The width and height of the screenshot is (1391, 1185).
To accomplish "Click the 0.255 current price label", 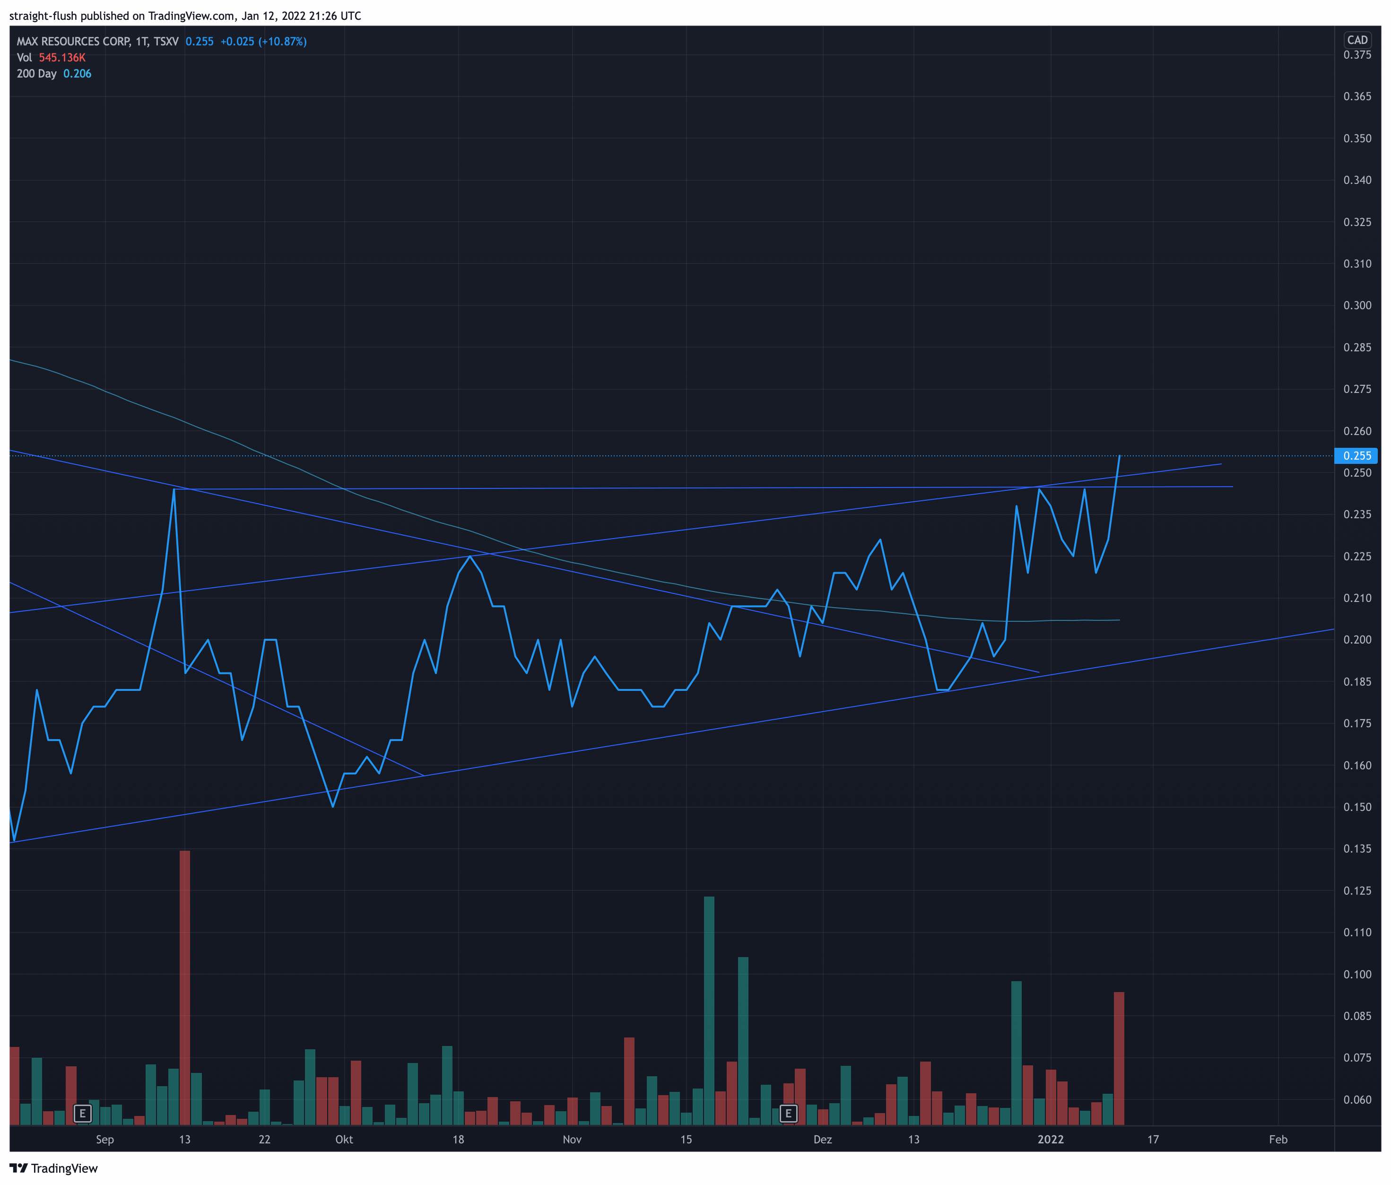I will pos(1357,456).
